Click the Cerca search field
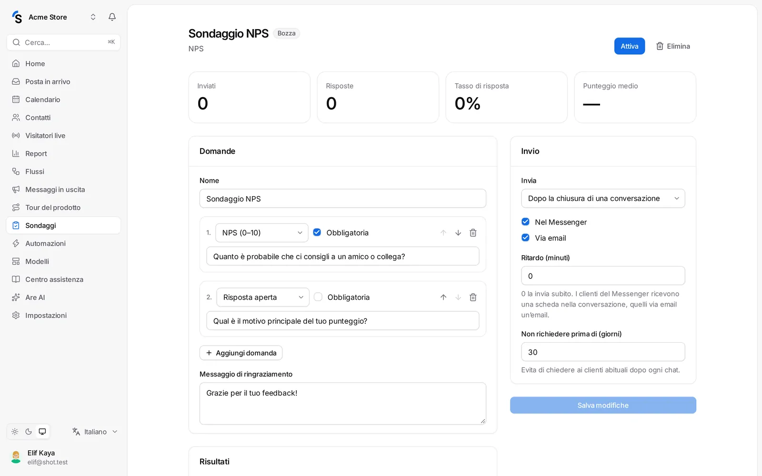 [x=63, y=42]
